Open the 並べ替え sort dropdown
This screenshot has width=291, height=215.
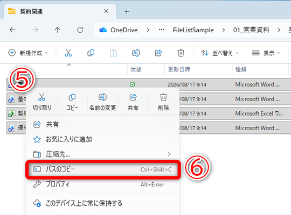coord(219,53)
